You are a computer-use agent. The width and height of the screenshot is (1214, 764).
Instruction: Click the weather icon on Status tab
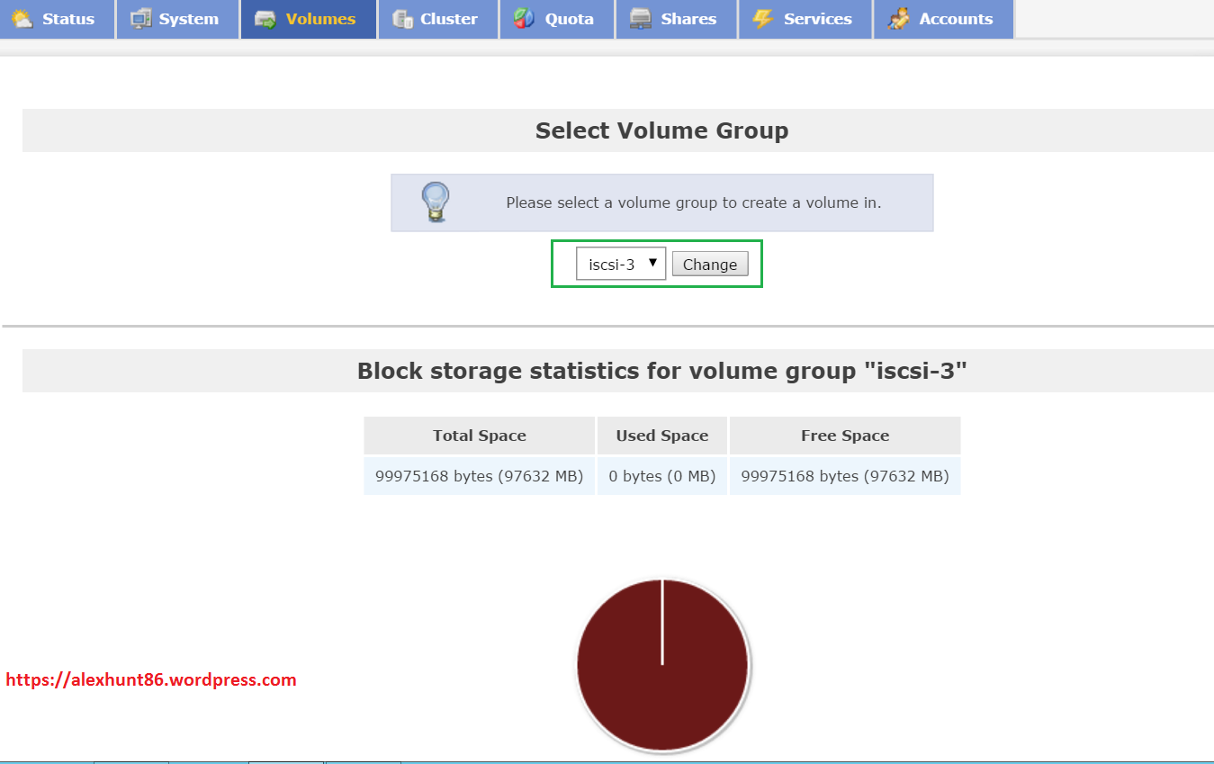coord(22,19)
